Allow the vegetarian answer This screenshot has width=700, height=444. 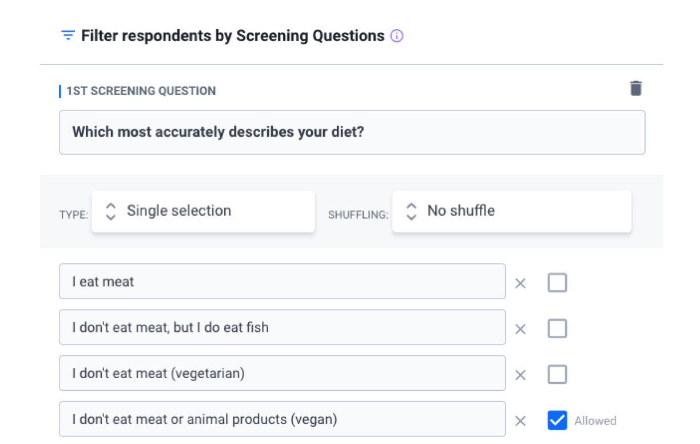[557, 375]
